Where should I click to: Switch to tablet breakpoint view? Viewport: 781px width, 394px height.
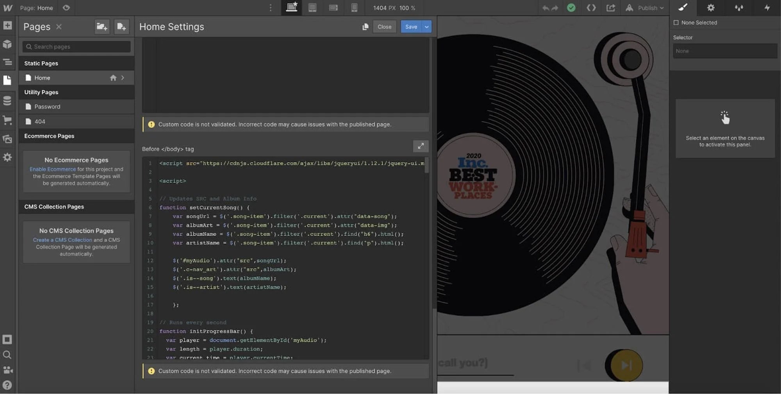pyautogui.click(x=312, y=8)
